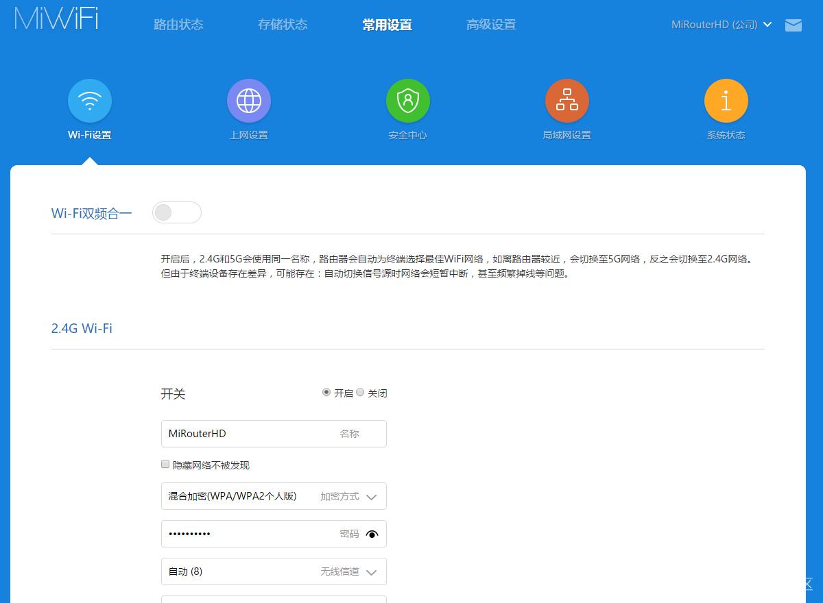Check 隐藏网络不被发现 checkbox
The image size is (823, 603).
point(165,465)
